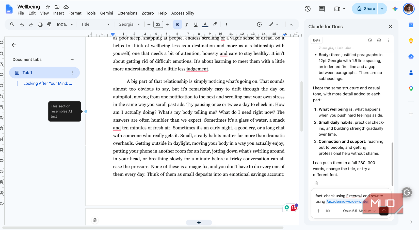Open the Gemini sparkle in top bar
Screen dimensions: 419x230
tap(395, 9)
